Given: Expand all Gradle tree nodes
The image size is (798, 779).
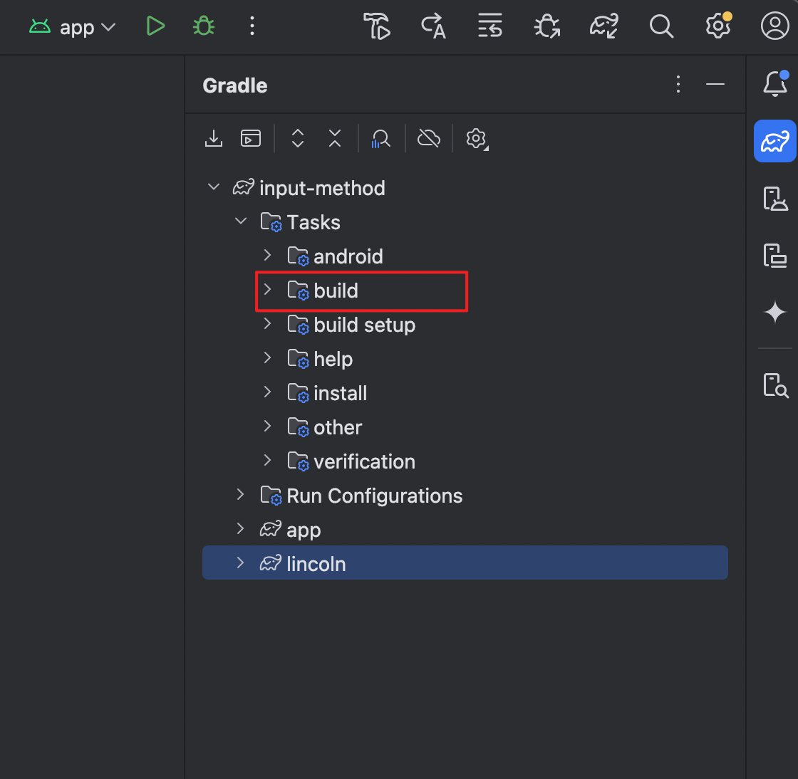Looking at the screenshot, I should pos(298,138).
